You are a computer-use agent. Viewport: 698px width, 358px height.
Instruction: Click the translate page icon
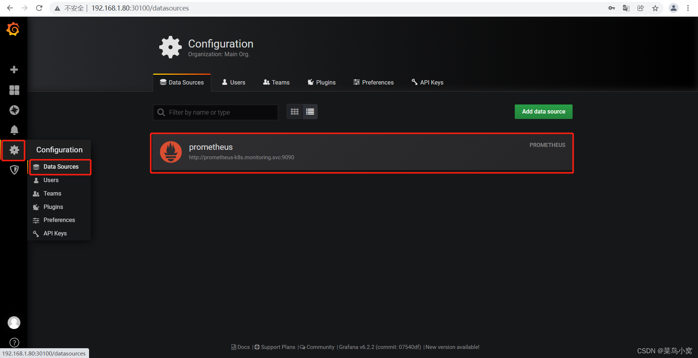(x=626, y=8)
